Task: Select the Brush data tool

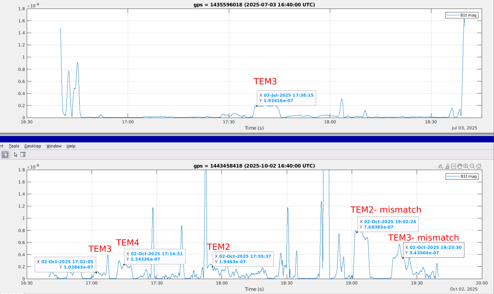Action: [447, 166]
